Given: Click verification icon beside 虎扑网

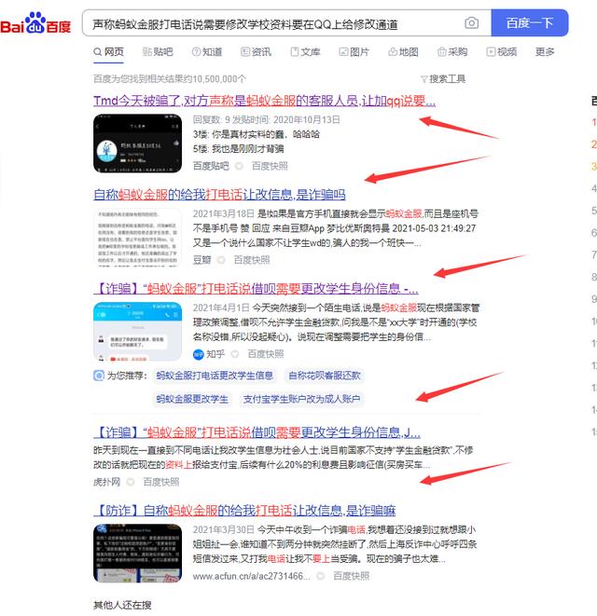Looking at the screenshot, I should point(131,482).
